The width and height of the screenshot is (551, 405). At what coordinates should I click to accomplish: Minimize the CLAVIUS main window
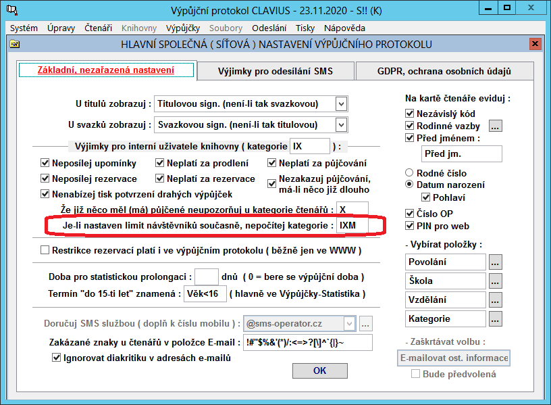click(488, 8)
